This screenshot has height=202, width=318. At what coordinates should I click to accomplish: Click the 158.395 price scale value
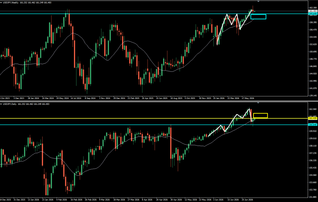(x=313, y=22)
